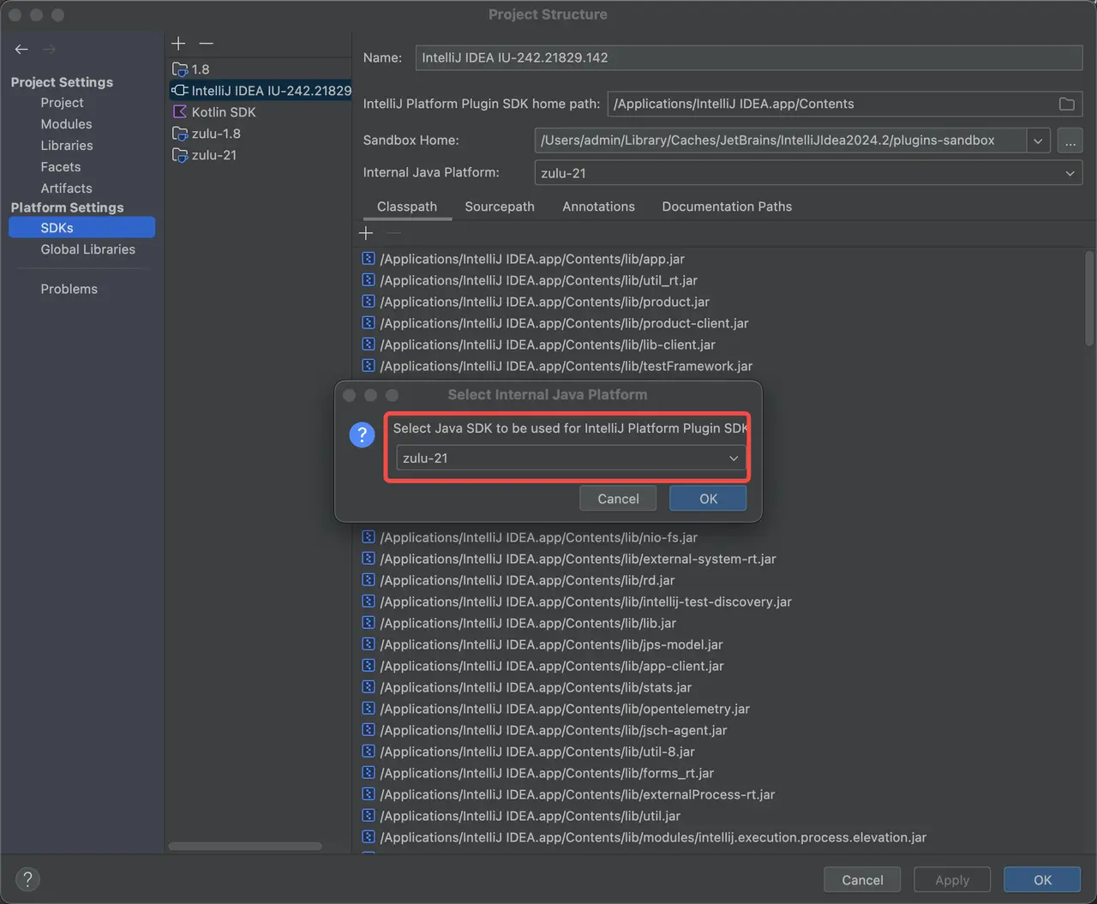Open Libraries settings

click(x=67, y=146)
